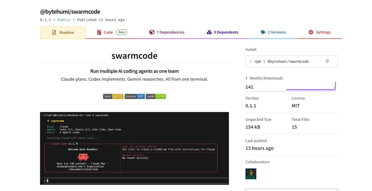Open the terminal screenshot image
372x191 pixels.
(x=134, y=148)
